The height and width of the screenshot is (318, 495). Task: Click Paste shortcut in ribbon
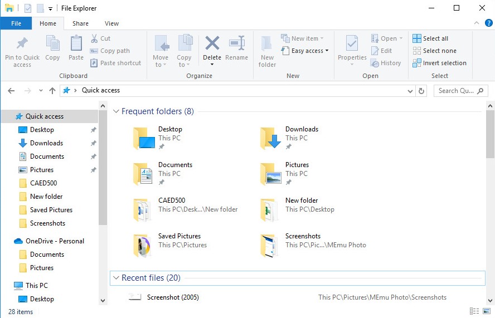coord(115,63)
